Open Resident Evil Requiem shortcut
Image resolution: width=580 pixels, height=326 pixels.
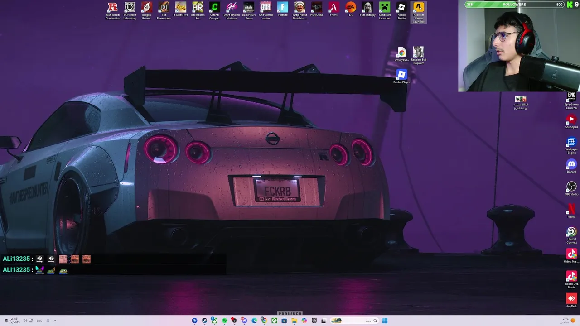click(x=419, y=56)
